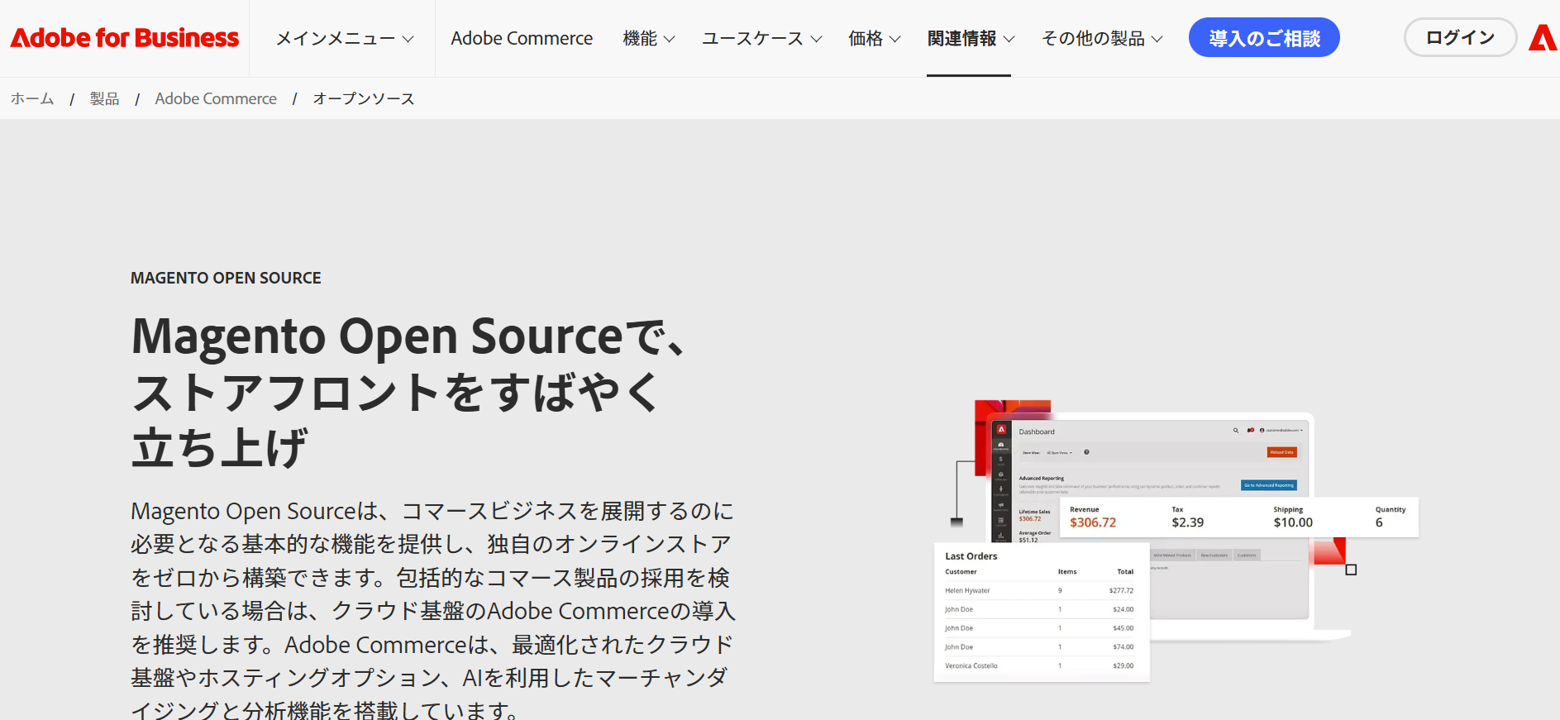
Task: Click the Veronica Costello order row
Action: pos(1040,665)
